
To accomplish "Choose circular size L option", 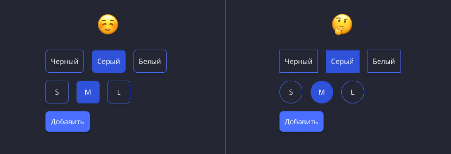I will coord(353,92).
